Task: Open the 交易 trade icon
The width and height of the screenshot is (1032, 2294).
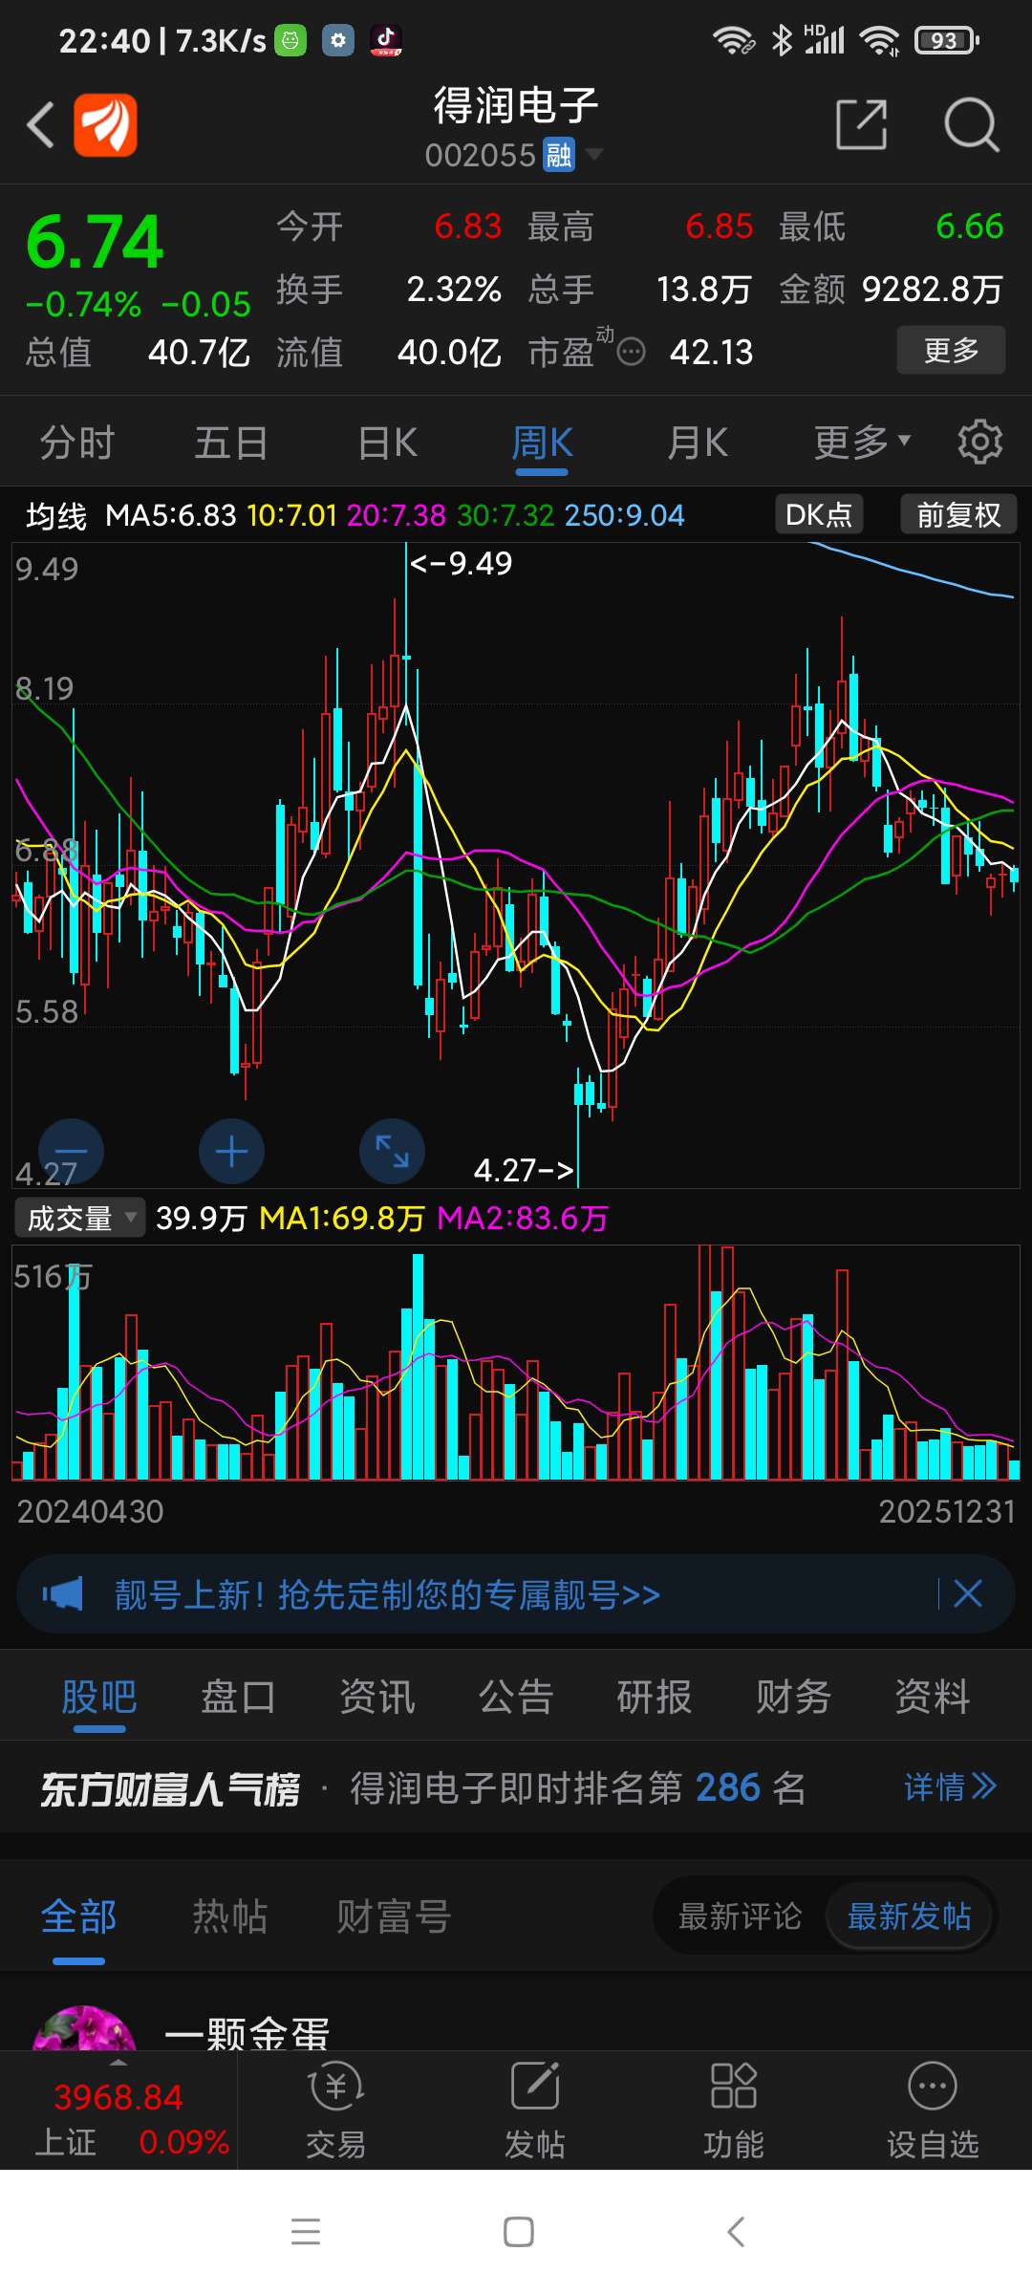Action: (x=335, y=2110)
